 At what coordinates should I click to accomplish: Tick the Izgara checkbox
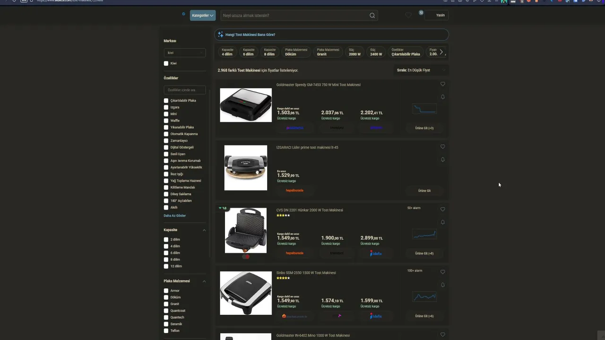166,107
